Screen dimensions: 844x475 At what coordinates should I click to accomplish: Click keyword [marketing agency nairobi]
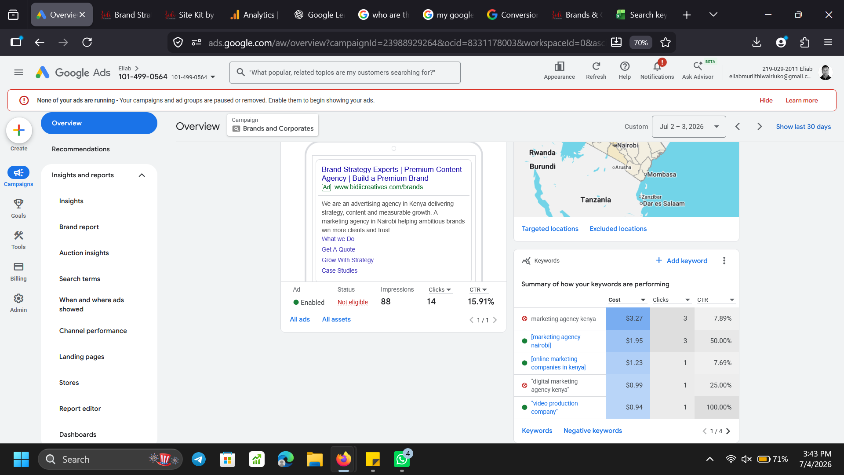coord(555,341)
